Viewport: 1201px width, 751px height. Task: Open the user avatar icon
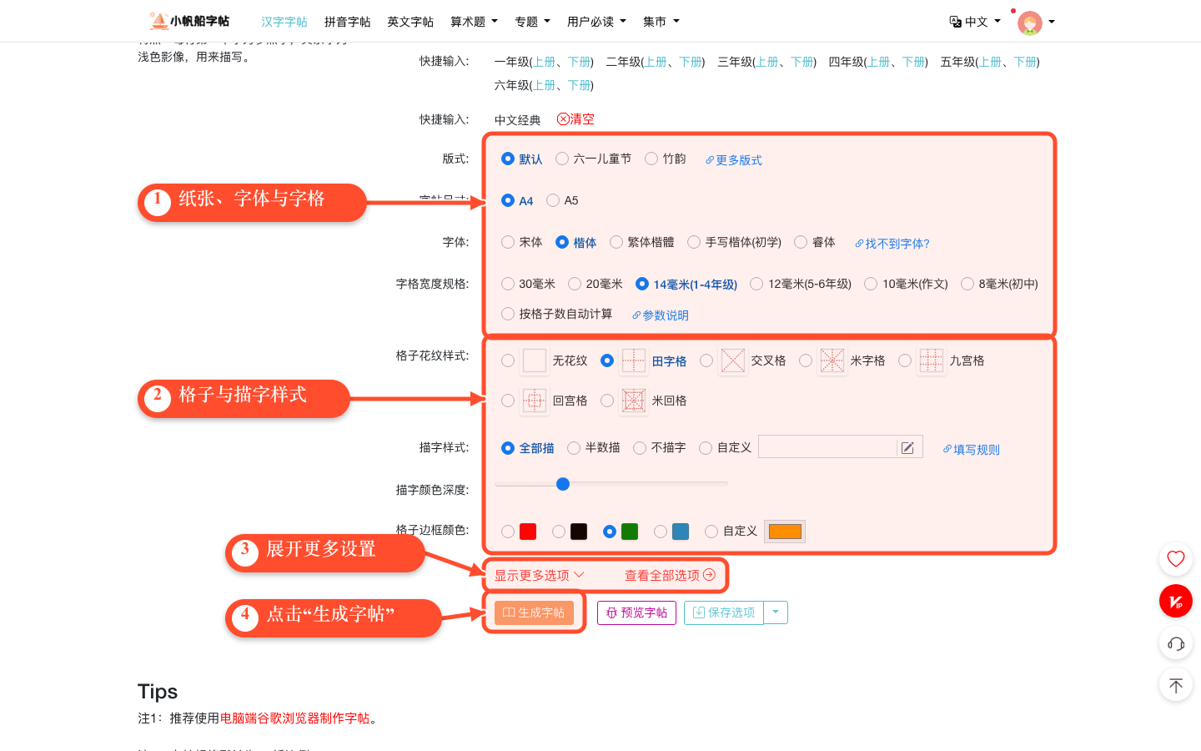[1030, 23]
